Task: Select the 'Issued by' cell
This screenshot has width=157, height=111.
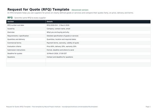Action: point(26,29)
